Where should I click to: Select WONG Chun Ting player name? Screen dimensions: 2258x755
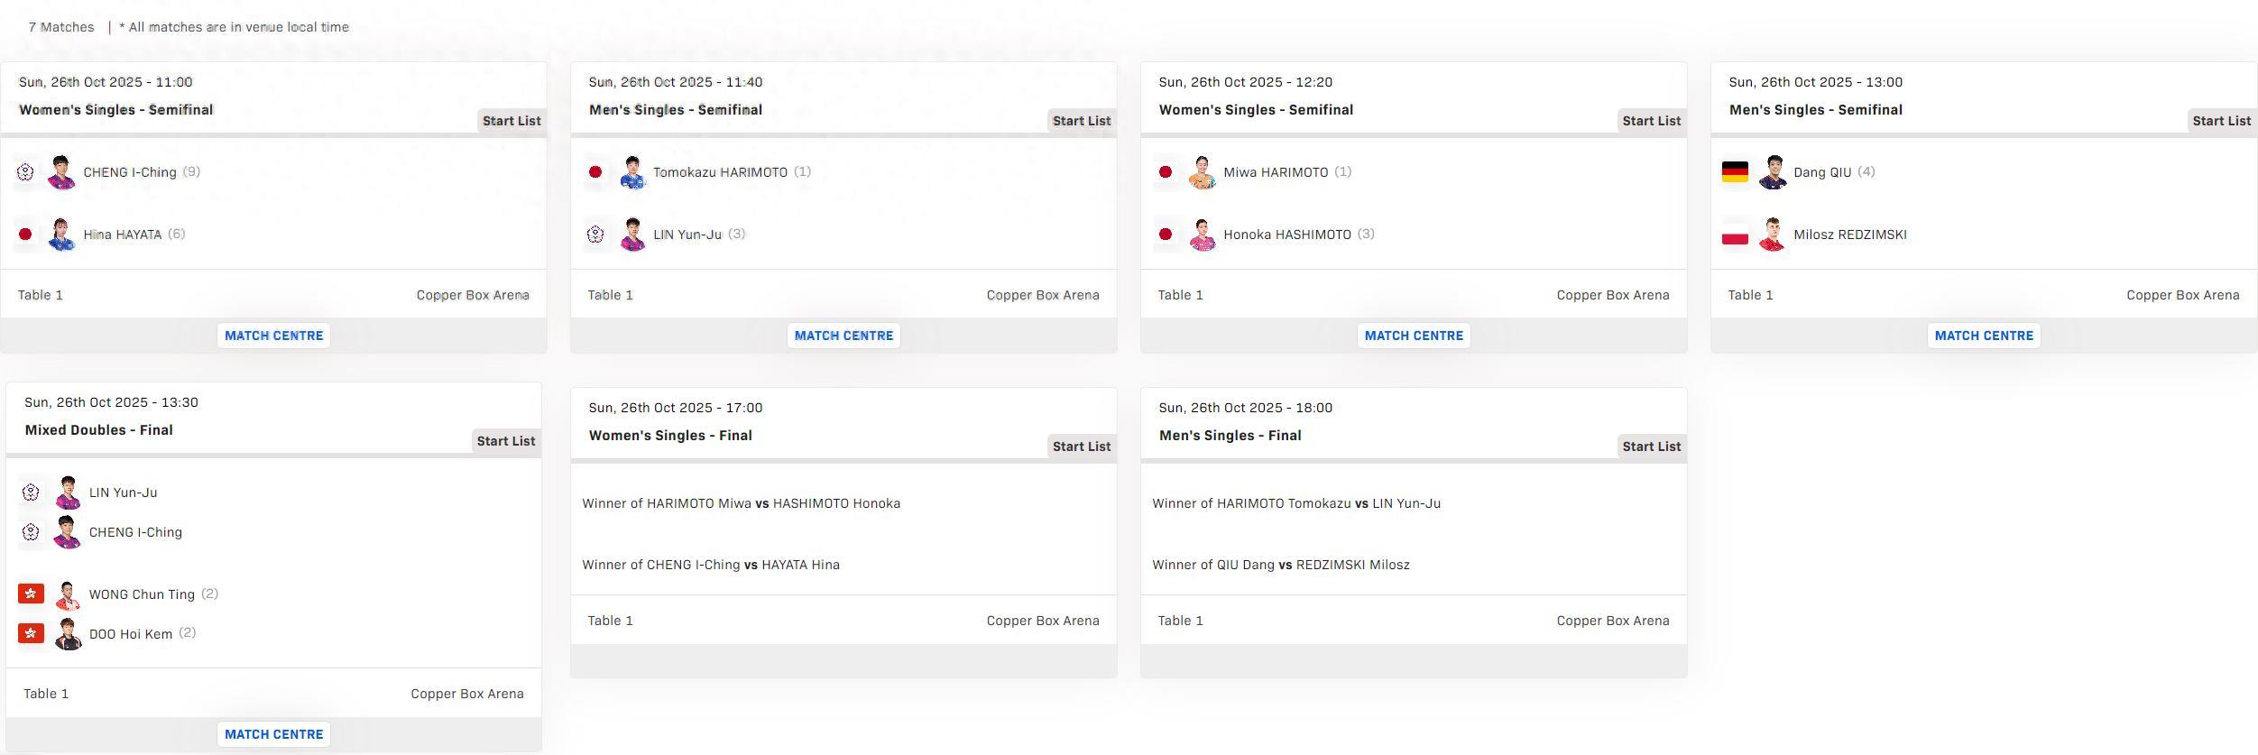point(142,594)
